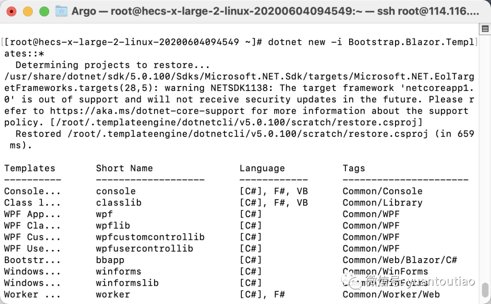Click the Language column header
Viewport: 491px width, 304px height.
(262, 168)
